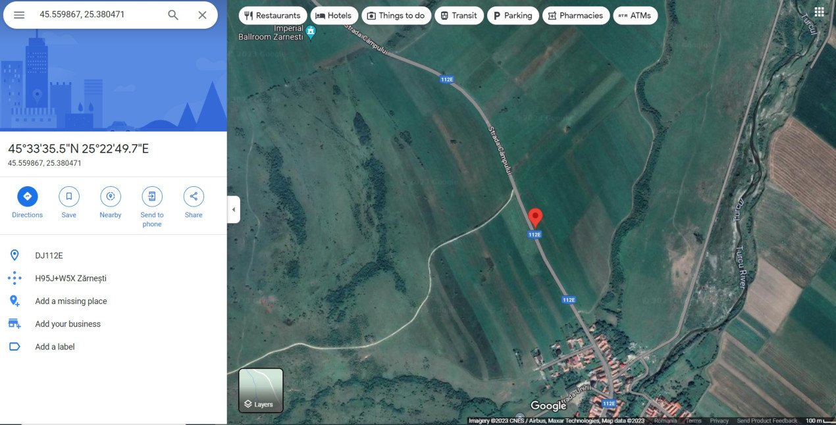Open the Layers map type thumbnail
This screenshot has height=425, width=836.
point(261,390)
